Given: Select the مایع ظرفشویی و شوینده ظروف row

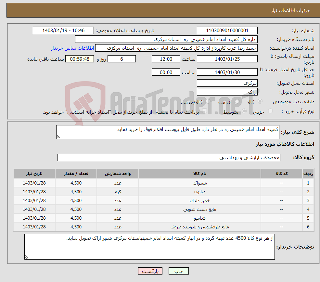Looking at the screenshot, I should tap(164, 227).
